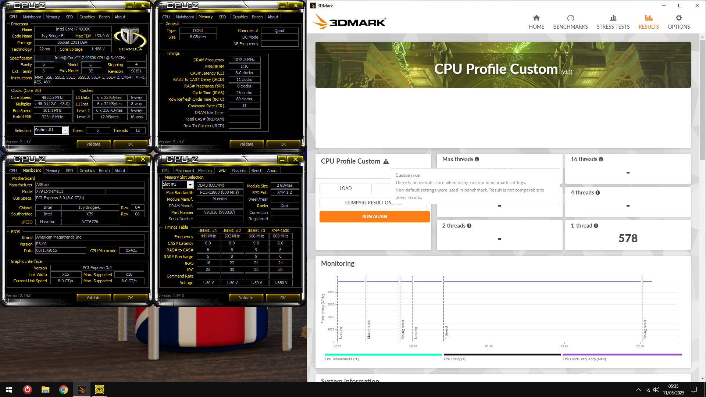
Task: Click the 1-thread score 578
Action: (x=628, y=238)
